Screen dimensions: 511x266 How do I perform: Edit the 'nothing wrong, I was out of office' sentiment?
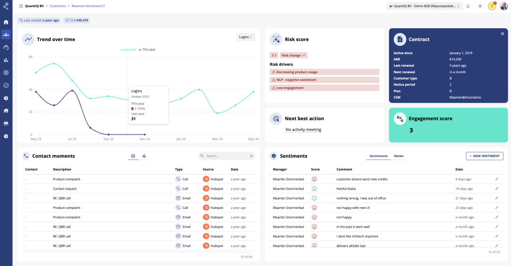497,198
